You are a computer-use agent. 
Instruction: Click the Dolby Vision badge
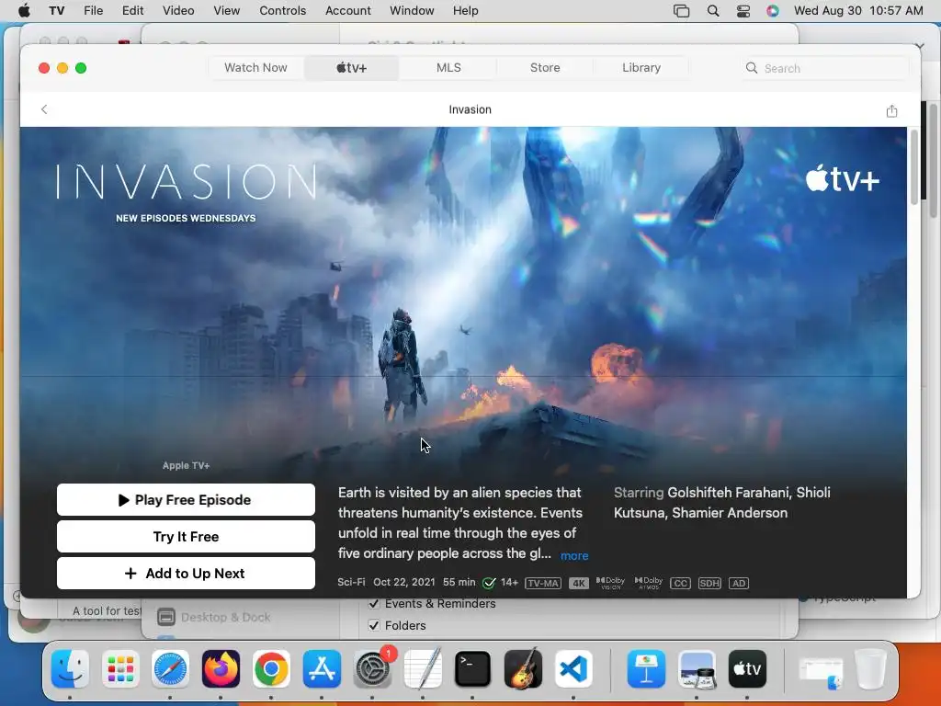(610, 583)
